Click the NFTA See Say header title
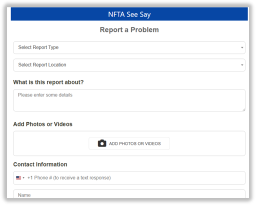 [x=129, y=14]
